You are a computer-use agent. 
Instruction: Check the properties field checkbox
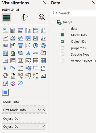click(62, 48)
